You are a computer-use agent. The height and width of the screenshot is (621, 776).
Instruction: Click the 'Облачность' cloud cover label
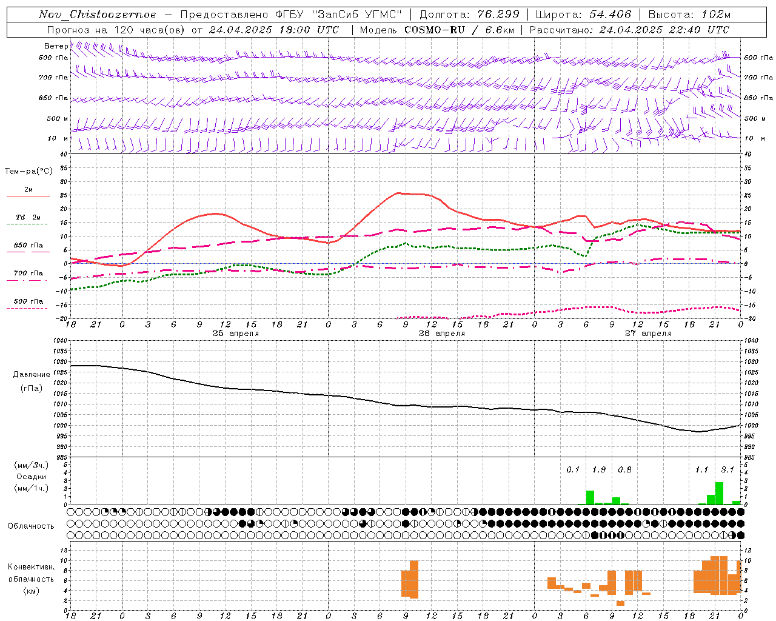31,526
